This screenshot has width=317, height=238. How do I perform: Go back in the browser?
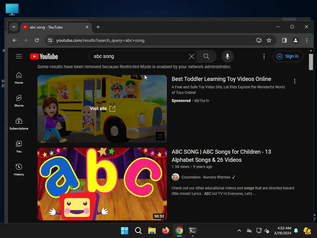[15, 40]
